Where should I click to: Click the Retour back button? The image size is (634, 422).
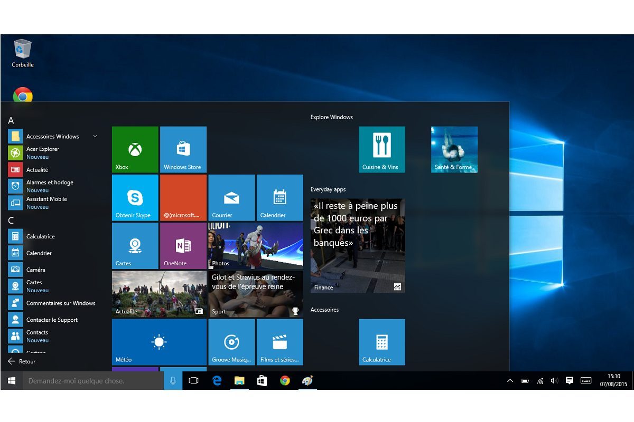(x=22, y=361)
